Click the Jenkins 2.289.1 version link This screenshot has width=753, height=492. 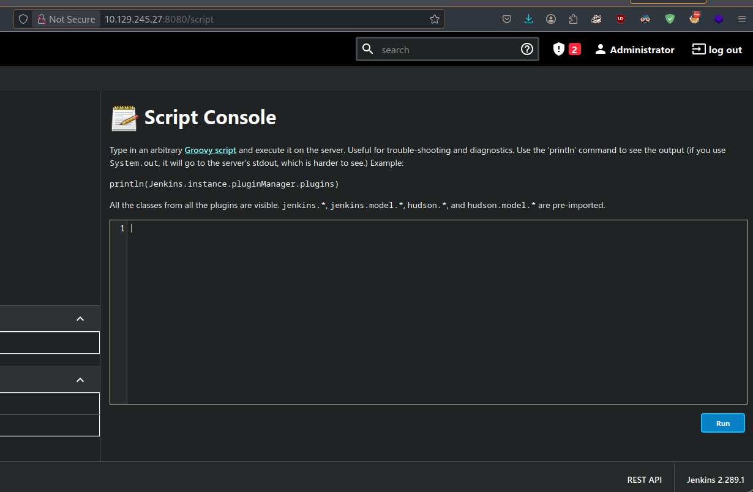click(x=716, y=480)
